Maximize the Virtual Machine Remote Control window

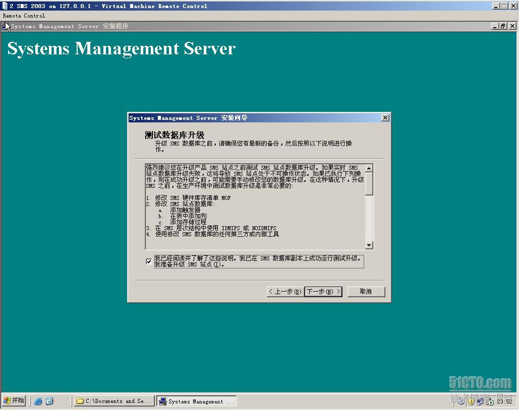(x=504, y=6)
